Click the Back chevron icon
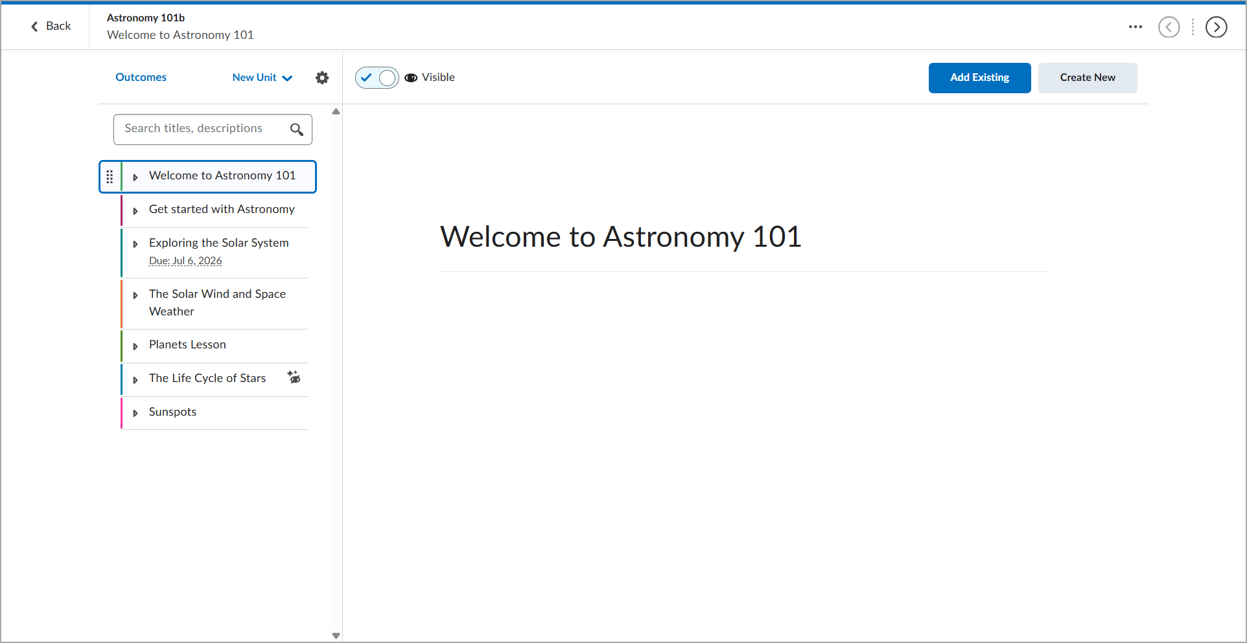 coord(34,27)
